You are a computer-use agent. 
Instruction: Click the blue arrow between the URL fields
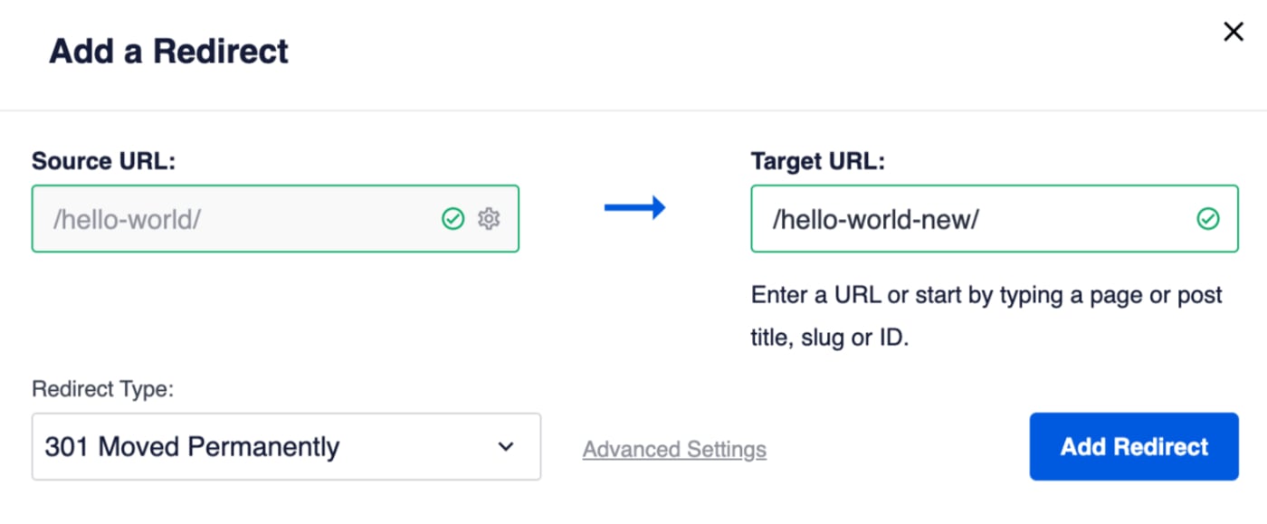tap(635, 208)
